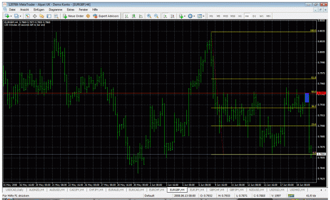Expand the templates dropdown arrow

(203, 16)
